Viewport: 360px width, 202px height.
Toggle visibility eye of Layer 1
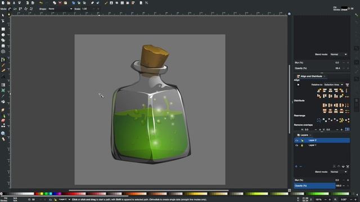[297, 145]
